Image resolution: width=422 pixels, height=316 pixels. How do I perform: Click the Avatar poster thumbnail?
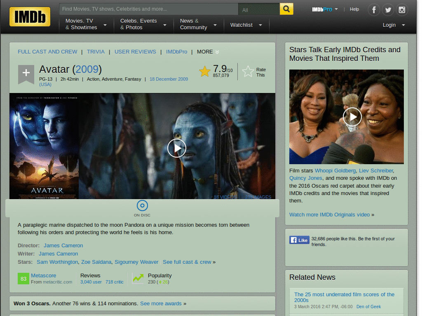click(x=44, y=146)
